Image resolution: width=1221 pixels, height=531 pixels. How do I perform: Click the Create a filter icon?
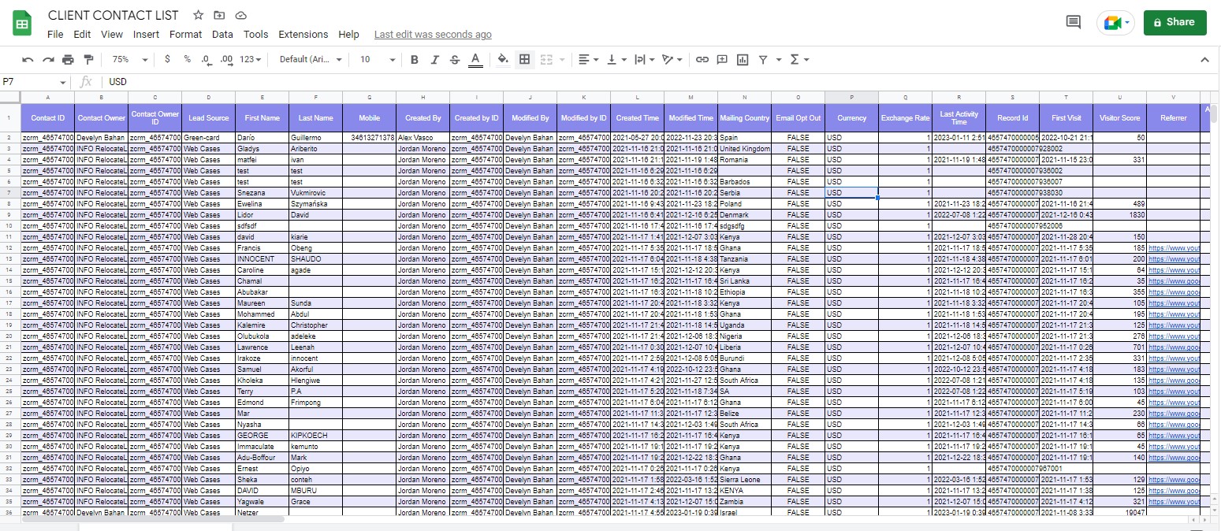tap(763, 60)
